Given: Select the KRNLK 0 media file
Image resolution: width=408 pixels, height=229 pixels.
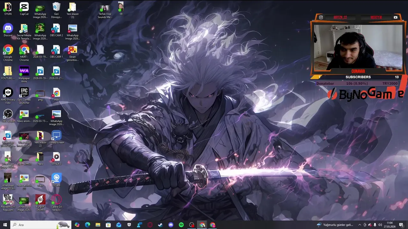Looking at the screenshot, I should coord(56,158).
